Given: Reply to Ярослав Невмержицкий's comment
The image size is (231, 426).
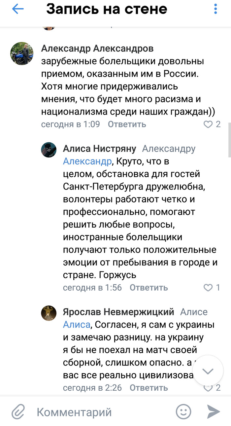Looking at the screenshot, I should pos(148,387).
